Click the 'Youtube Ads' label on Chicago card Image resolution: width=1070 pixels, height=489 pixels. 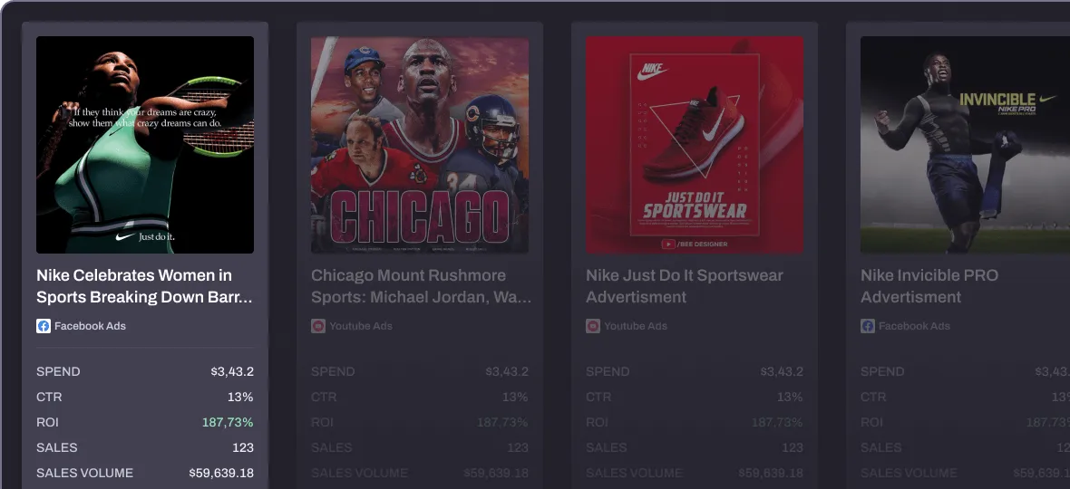361,326
